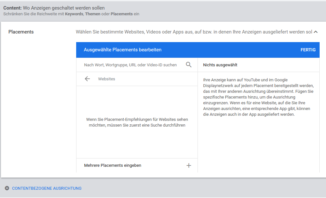Click bold Placements word in the subtitle
326x198 pixels.
121,14
